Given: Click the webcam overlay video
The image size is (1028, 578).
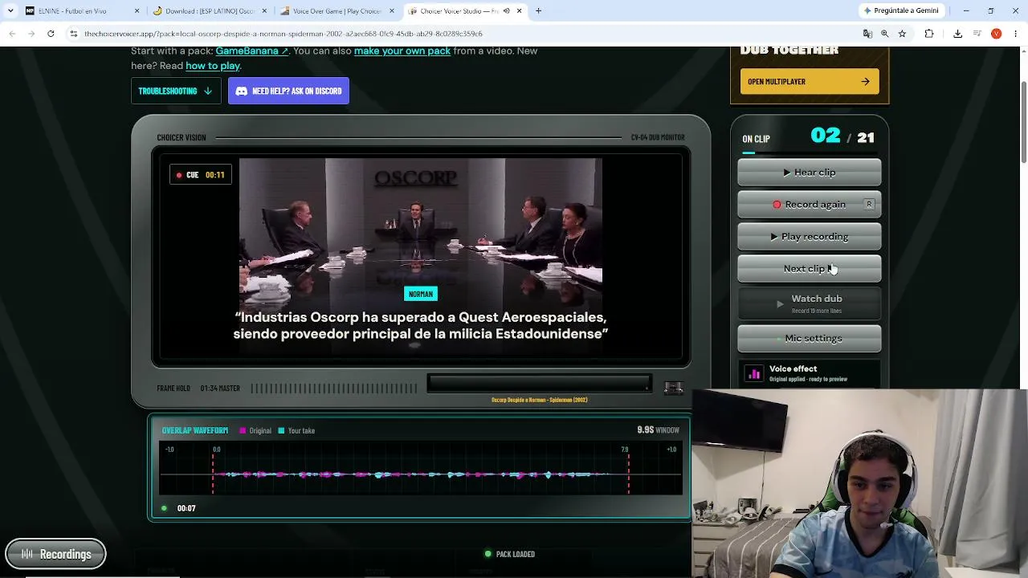Looking at the screenshot, I should (859, 483).
